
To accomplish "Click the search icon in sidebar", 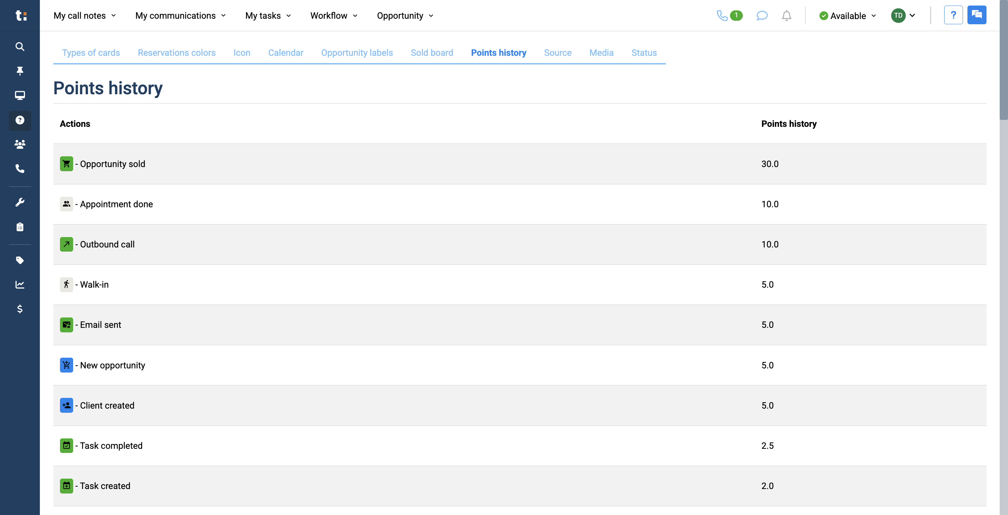I will (19, 46).
